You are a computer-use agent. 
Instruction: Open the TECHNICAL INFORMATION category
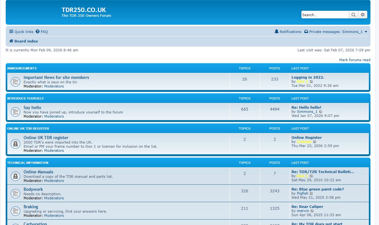[28, 163]
